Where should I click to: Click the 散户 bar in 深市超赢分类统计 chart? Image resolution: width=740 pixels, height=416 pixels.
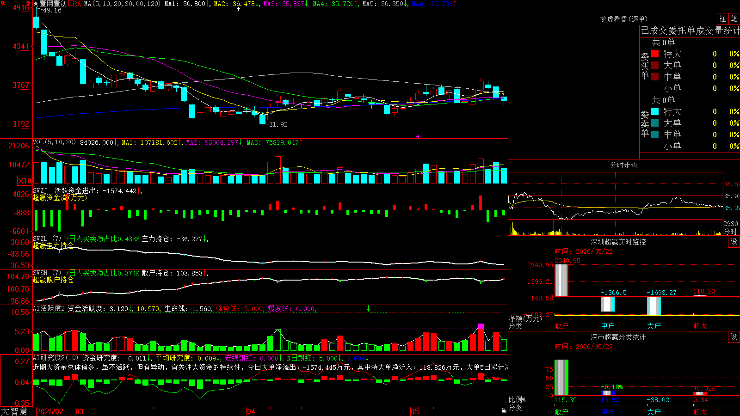pyautogui.click(x=561, y=378)
